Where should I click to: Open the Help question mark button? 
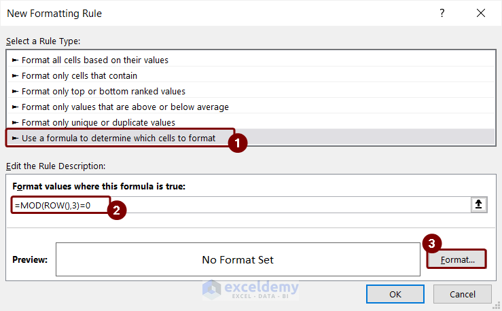click(x=442, y=13)
